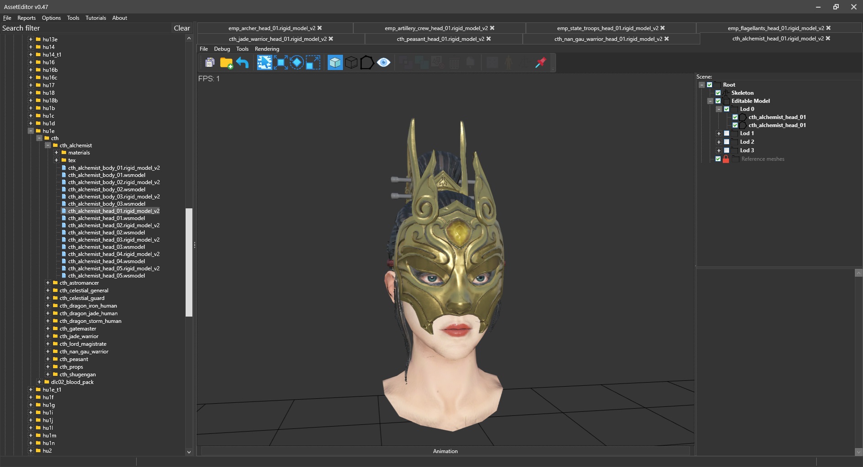Expand the Lod 2 node
This screenshot has width=863, height=467.
718,142
